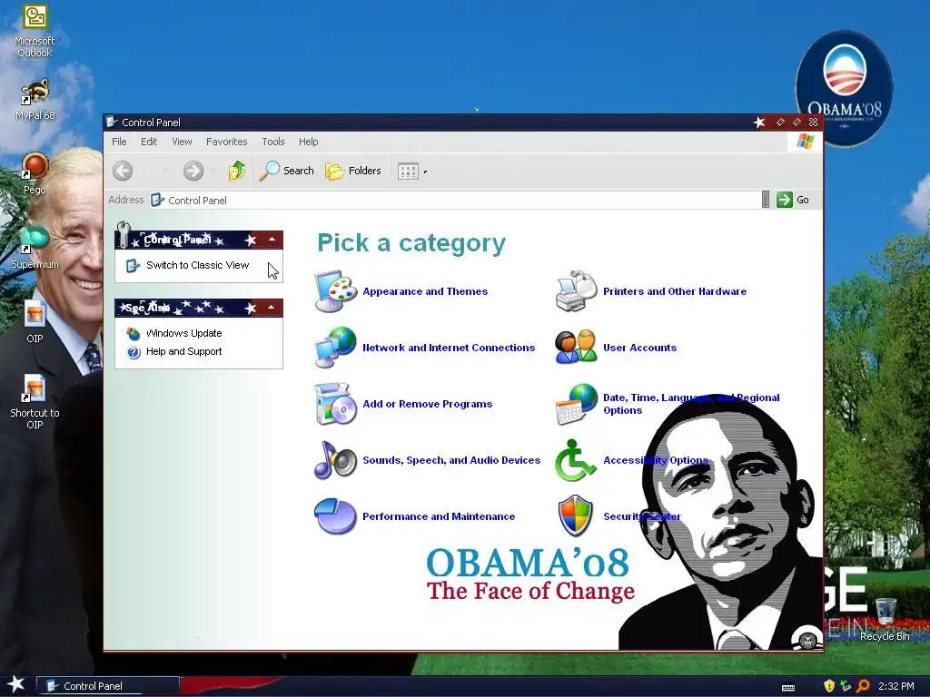This screenshot has width=930, height=697.
Task: Show the Folders pane
Action: pos(353,171)
